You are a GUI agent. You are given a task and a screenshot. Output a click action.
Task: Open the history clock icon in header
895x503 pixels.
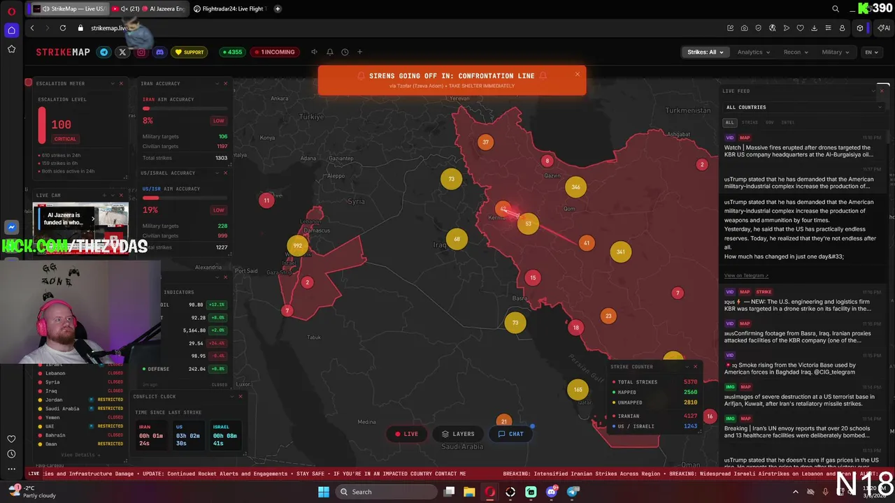[x=345, y=52]
